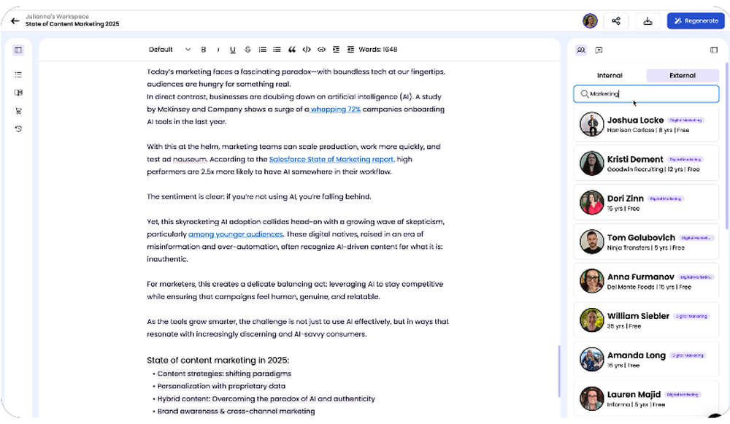
Task: Toggle underline formatting
Action: tap(233, 50)
